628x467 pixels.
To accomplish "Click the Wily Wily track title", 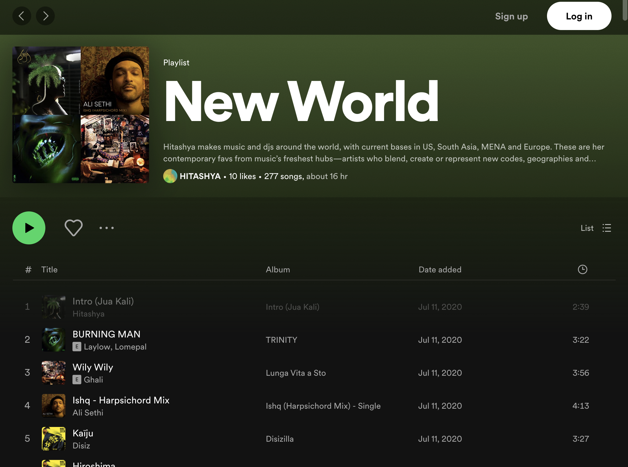I will (x=93, y=367).
